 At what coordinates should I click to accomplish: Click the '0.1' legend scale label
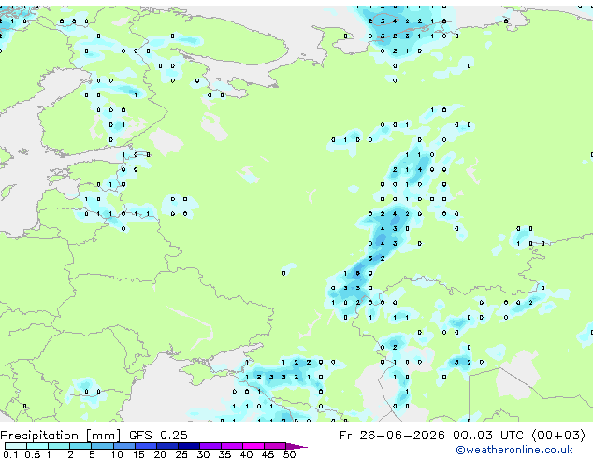pos(10,454)
